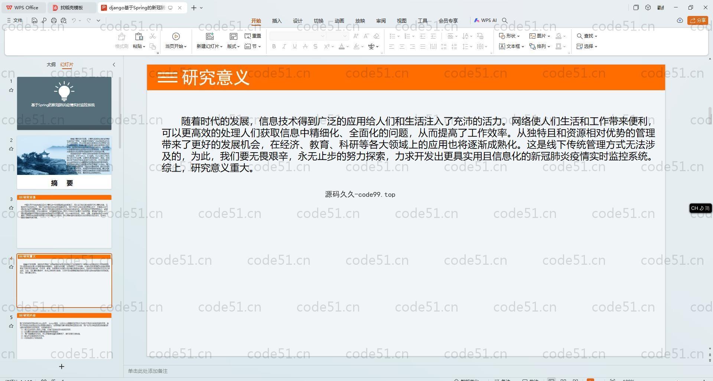Click the Reset (重置) slide button

pyautogui.click(x=253, y=36)
